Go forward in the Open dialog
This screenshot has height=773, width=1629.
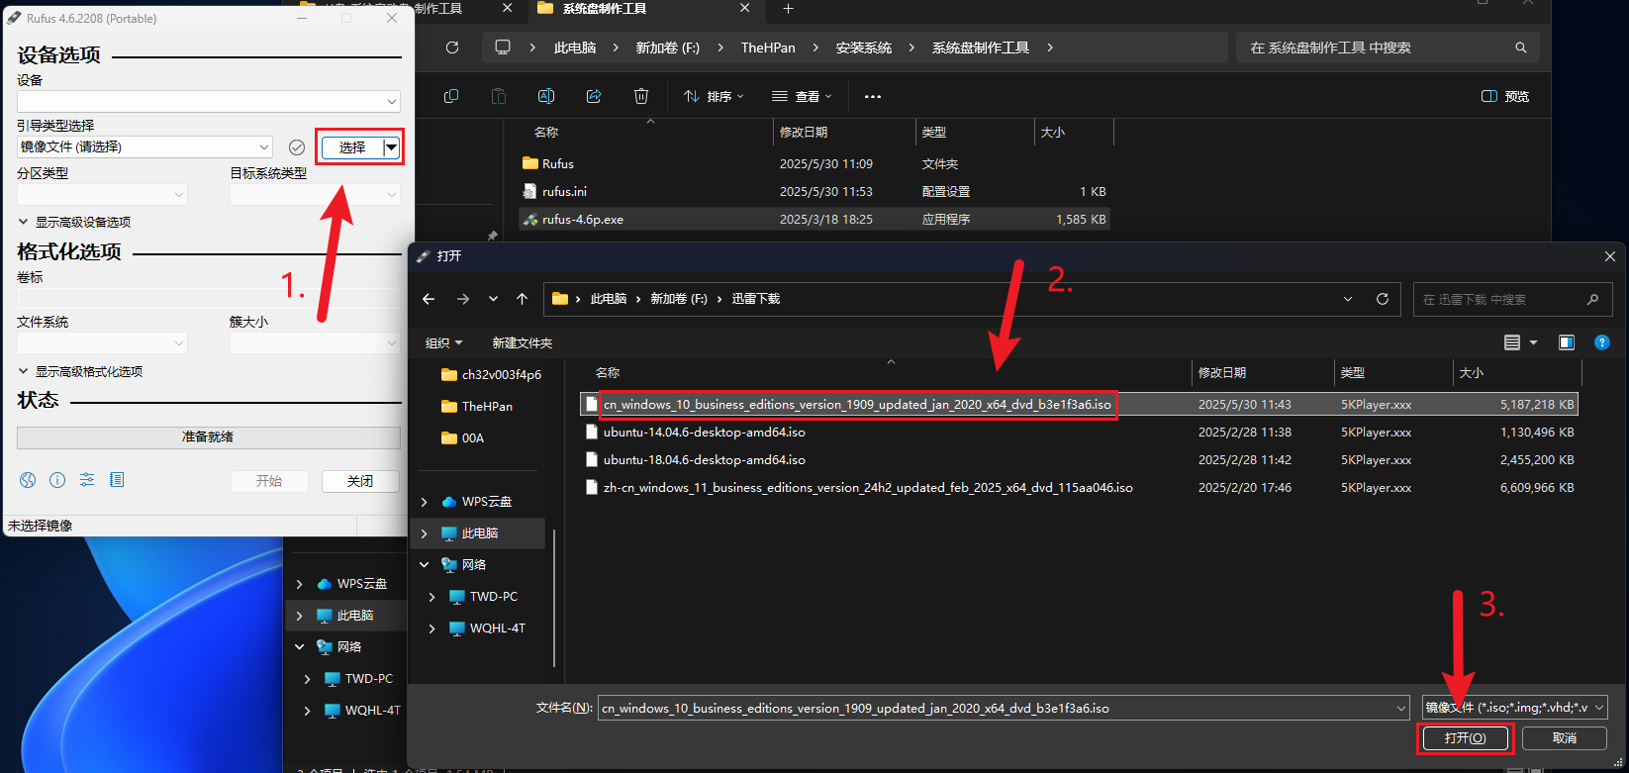tap(462, 299)
